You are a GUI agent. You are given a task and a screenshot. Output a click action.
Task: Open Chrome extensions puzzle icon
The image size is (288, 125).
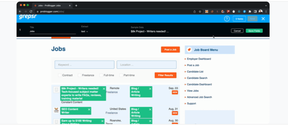(250, 11)
